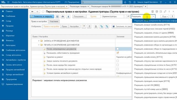Open help question mark button
The image size is (177, 100).
pos(172,16)
